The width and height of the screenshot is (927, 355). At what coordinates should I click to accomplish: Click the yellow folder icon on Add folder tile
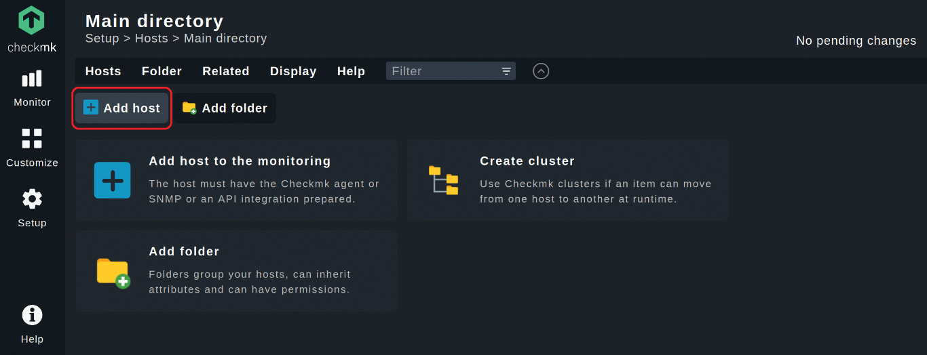coord(113,272)
